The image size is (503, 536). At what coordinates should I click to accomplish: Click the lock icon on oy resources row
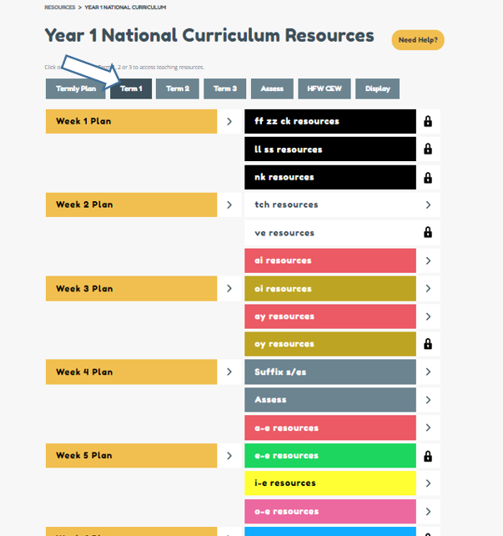click(x=428, y=344)
